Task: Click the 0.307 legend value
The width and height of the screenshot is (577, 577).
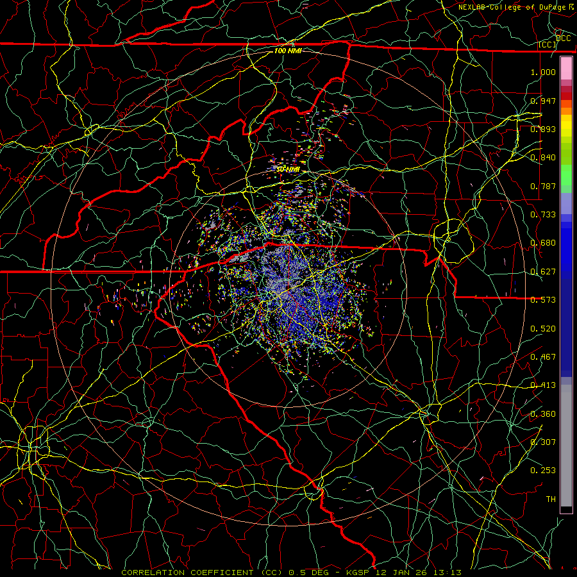Action: 543,442
